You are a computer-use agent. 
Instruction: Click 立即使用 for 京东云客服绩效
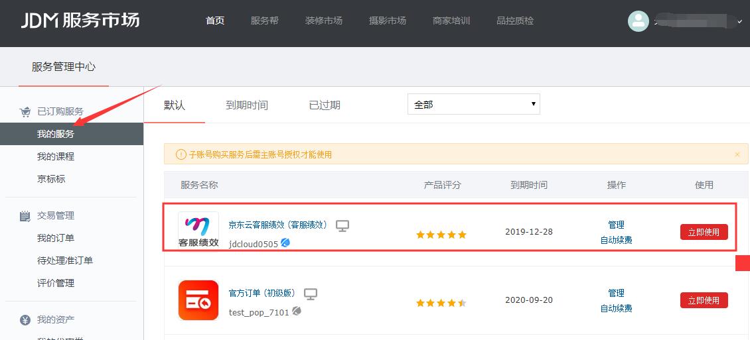(x=704, y=232)
